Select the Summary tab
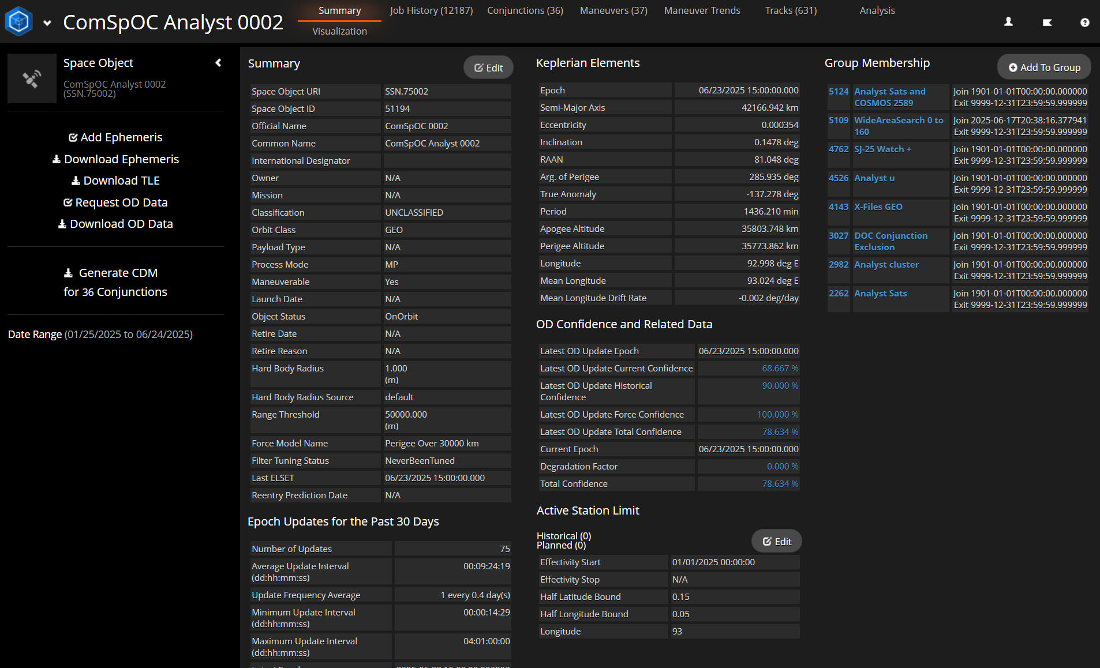 point(339,10)
